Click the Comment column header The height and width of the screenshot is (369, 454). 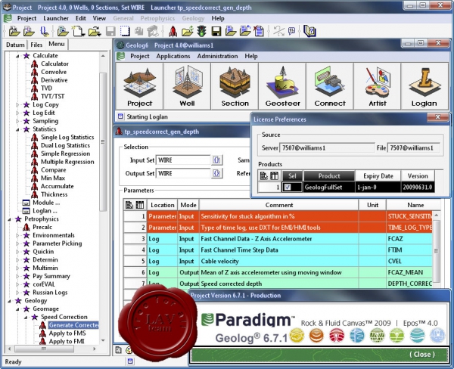[278, 205]
